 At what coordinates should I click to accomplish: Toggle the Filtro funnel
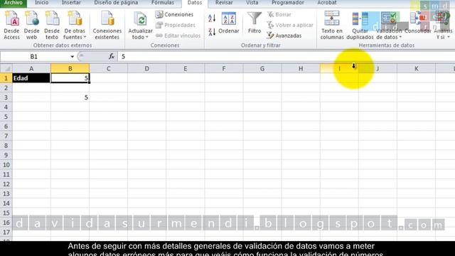pos(255,23)
